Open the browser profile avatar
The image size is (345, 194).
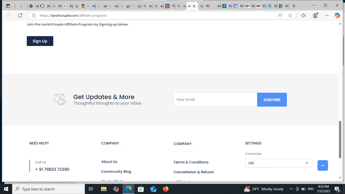[x=315, y=15]
